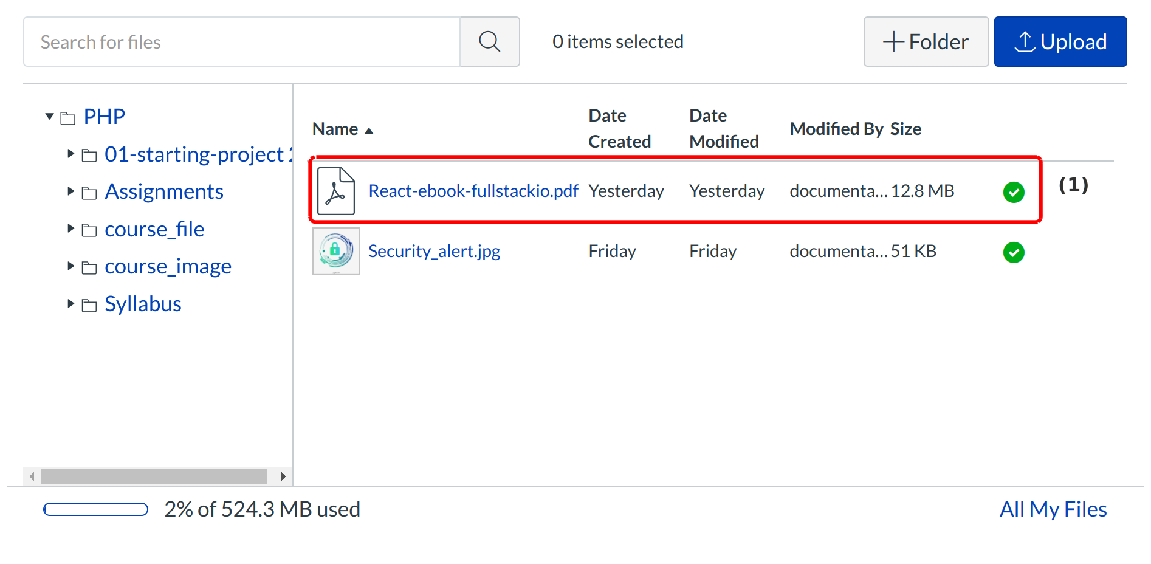The image size is (1151, 564).
Task: Expand the Assignments folder arrow
Action: [x=71, y=192]
